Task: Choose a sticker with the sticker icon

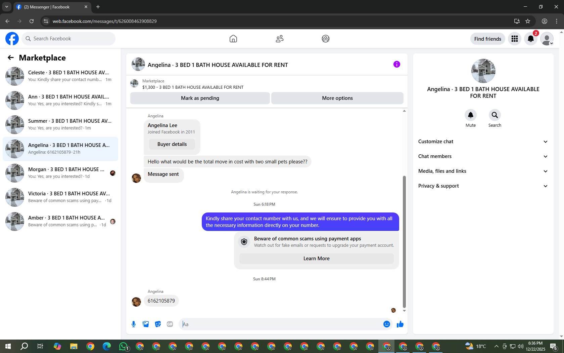Action: [158, 324]
